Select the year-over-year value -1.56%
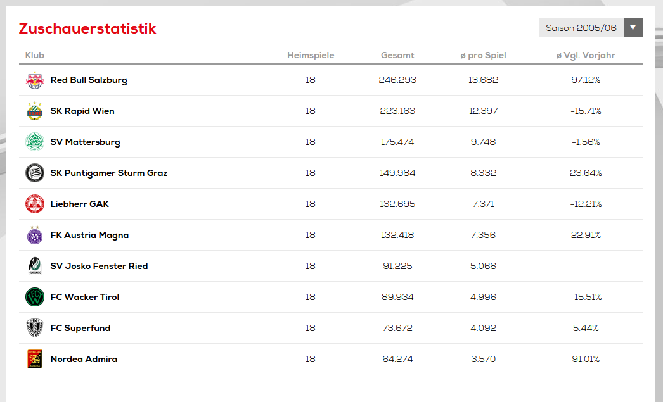 pos(586,142)
